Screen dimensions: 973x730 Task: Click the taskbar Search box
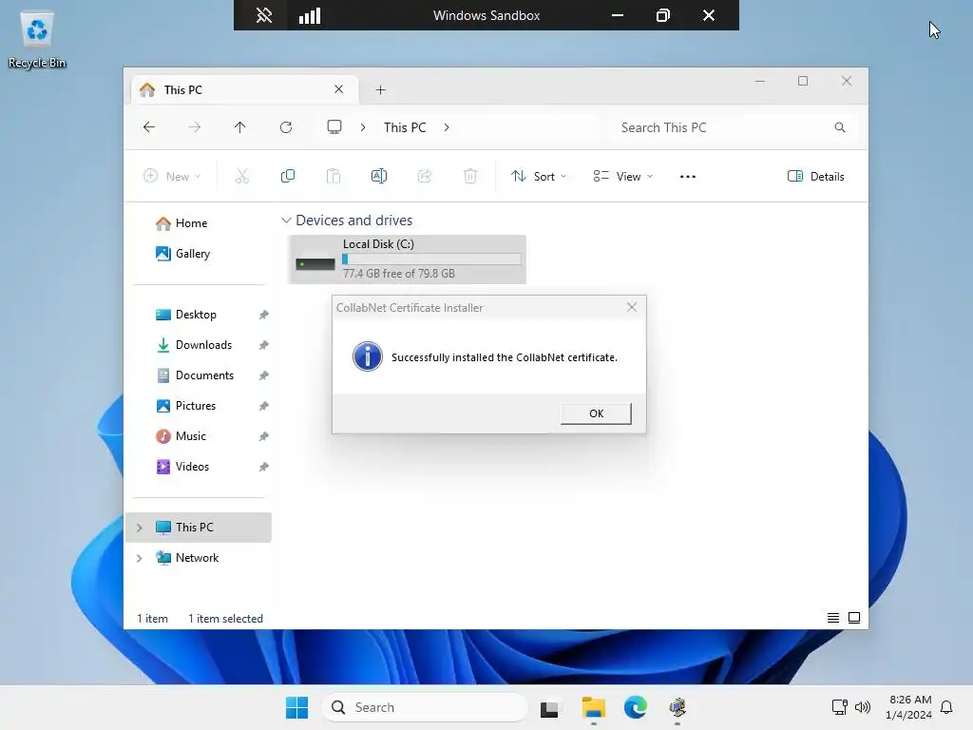pyautogui.click(x=425, y=707)
